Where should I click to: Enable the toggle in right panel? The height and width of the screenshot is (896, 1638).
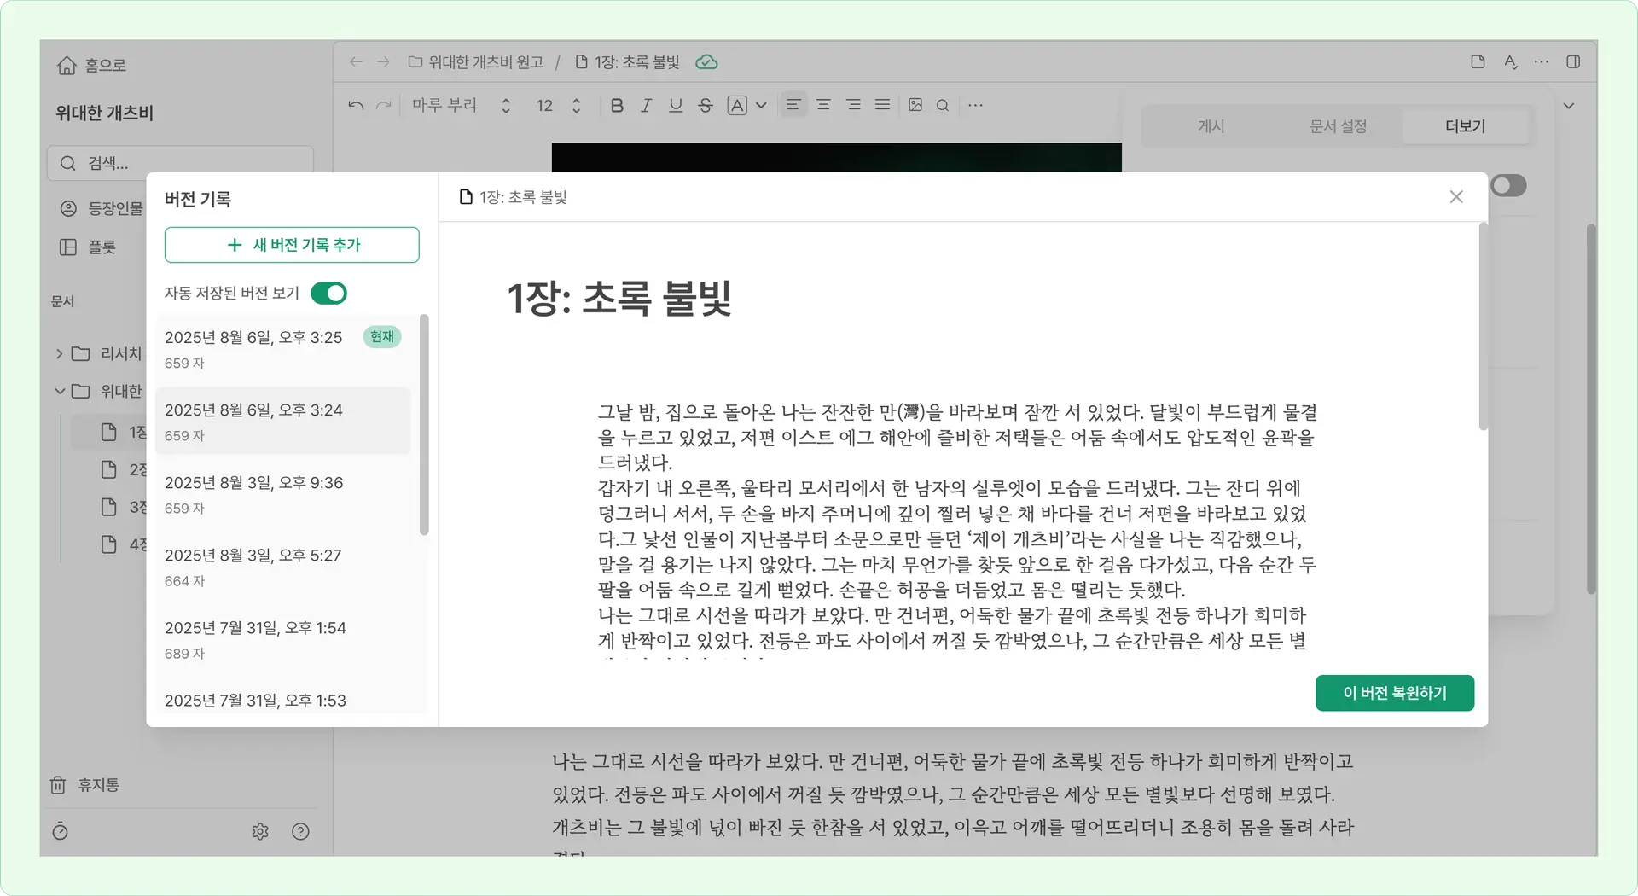coord(1508,186)
